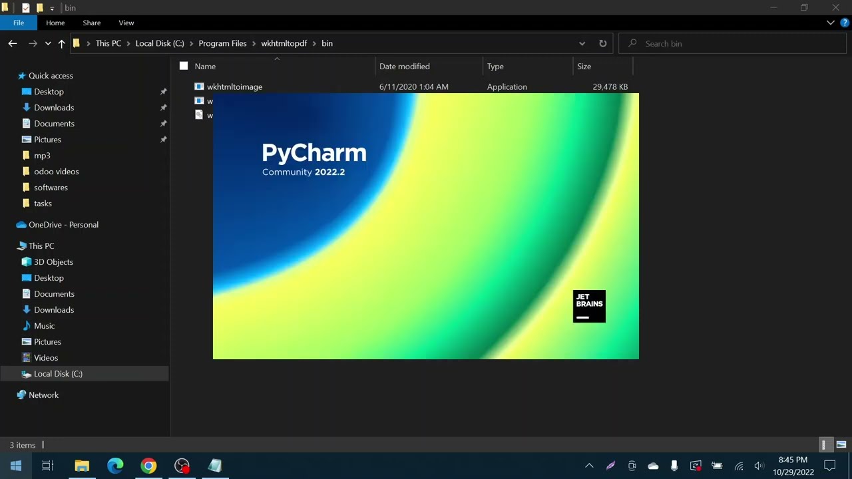Image resolution: width=852 pixels, height=479 pixels.
Task: Select Network in navigation pane
Action: click(43, 395)
